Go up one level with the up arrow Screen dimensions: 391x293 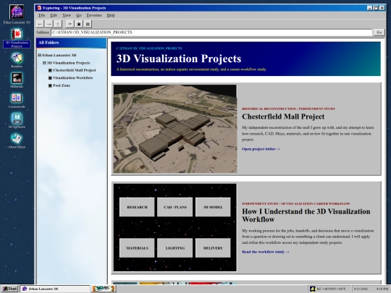point(58,24)
